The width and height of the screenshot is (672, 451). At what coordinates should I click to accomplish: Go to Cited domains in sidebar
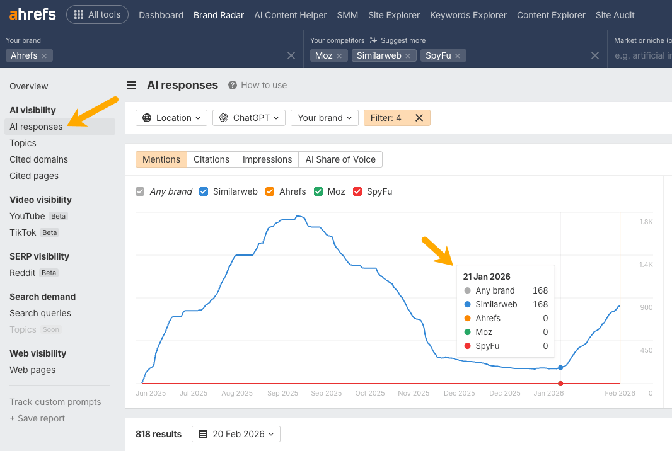point(38,159)
